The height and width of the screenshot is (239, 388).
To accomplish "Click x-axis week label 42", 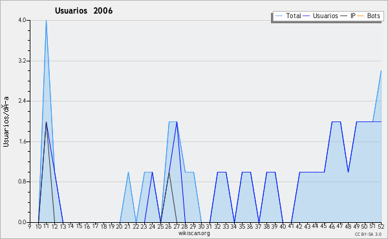I will 299,226.
